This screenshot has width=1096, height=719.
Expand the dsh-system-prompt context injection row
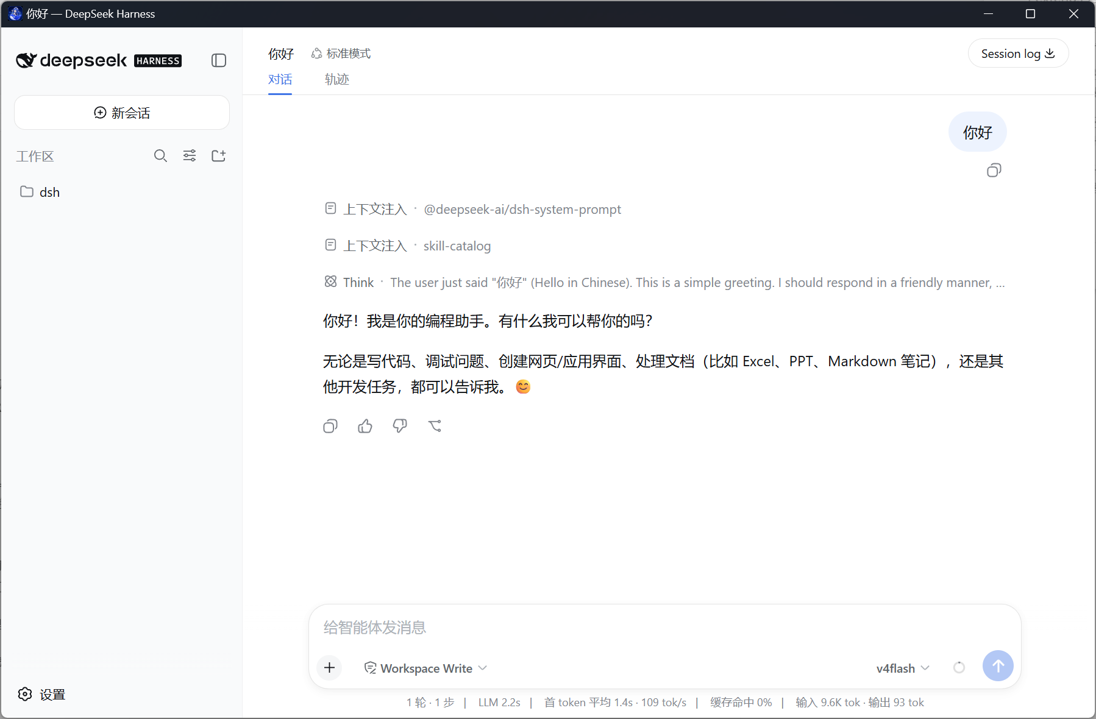pyautogui.click(x=473, y=210)
